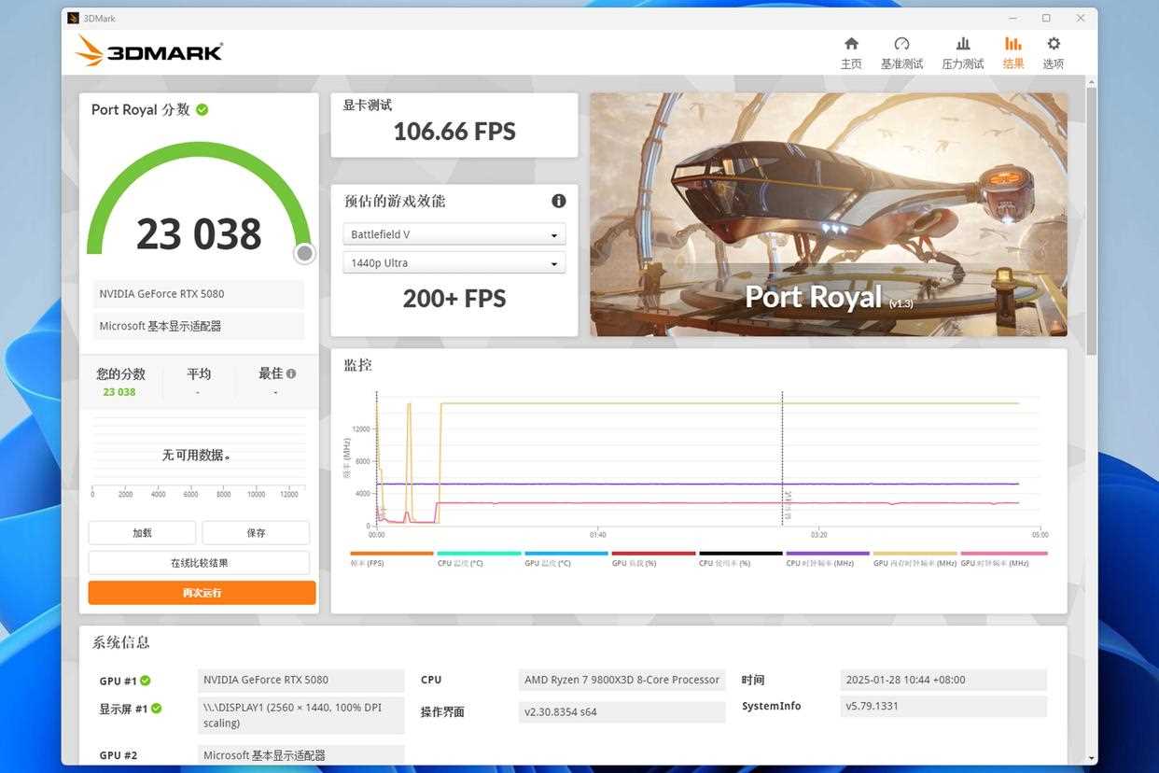1159x773 pixels.
Task: Switch to the 结果 results tab
Action: (x=1012, y=52)
